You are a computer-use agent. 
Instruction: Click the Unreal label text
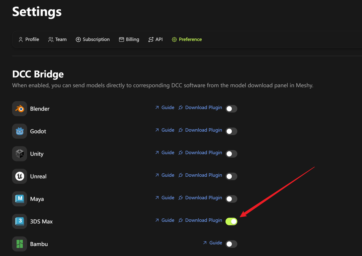(x=38, y=176)
